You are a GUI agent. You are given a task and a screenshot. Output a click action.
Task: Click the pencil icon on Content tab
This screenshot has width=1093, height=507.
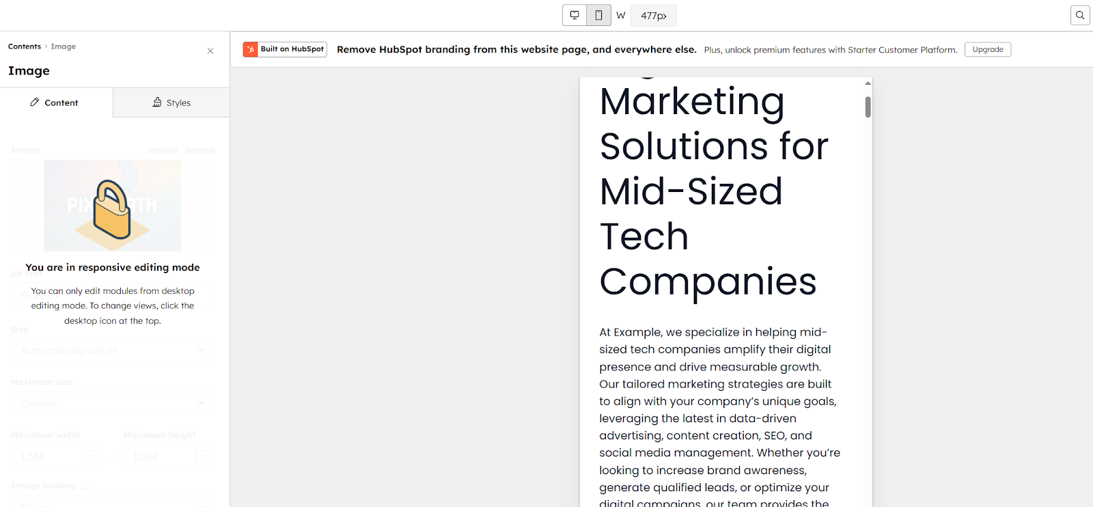[x=35, y=102]
